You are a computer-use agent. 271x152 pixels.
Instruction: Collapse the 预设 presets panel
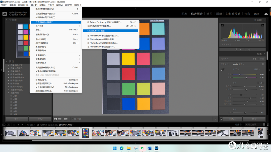pos(7,61)
